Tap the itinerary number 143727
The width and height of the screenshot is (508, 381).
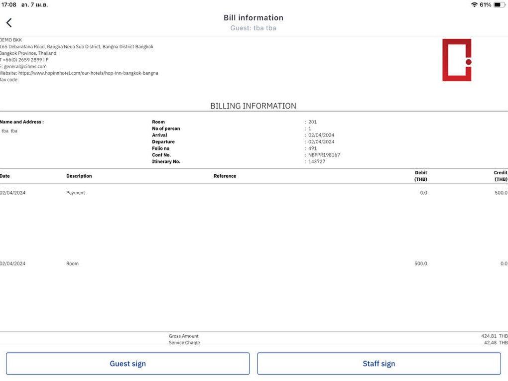pyautogui.click(x=317, y=162)
